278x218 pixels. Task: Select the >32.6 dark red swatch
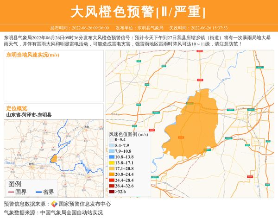[111, 192]
